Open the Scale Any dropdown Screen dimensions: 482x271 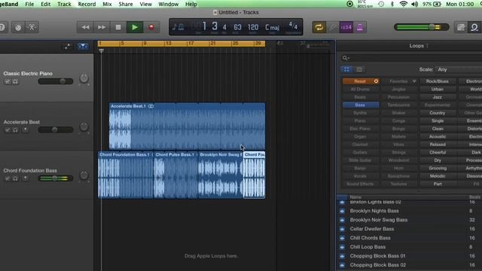[x=459, y=69]
